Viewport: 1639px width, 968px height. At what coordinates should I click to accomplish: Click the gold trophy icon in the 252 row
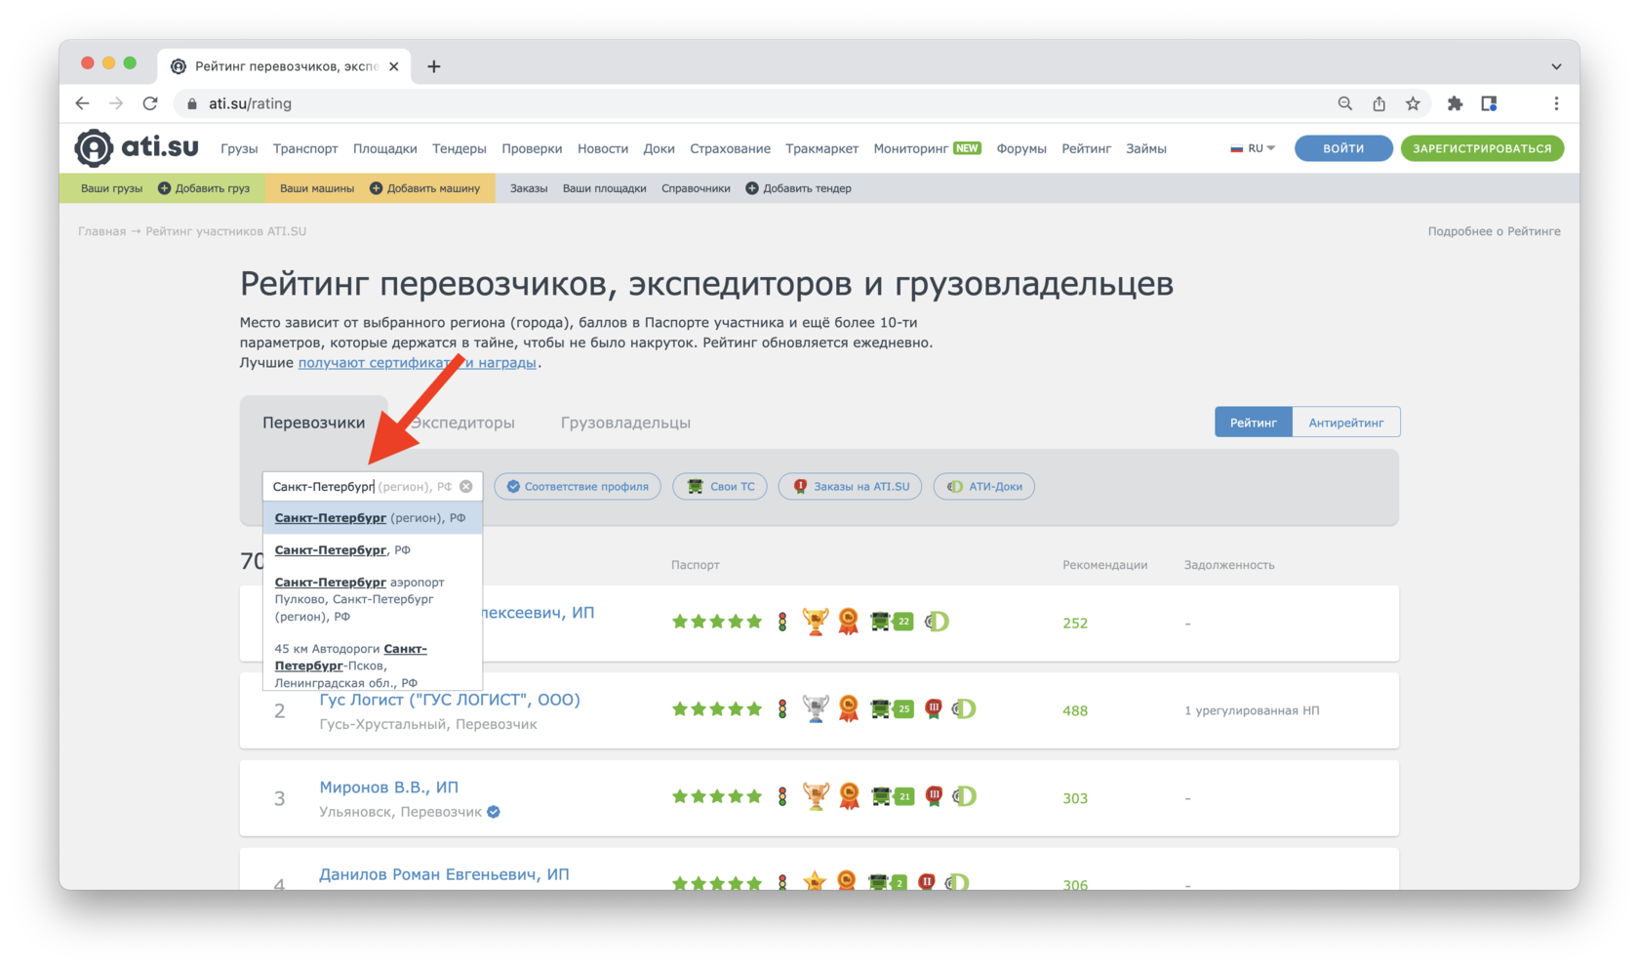816,622
